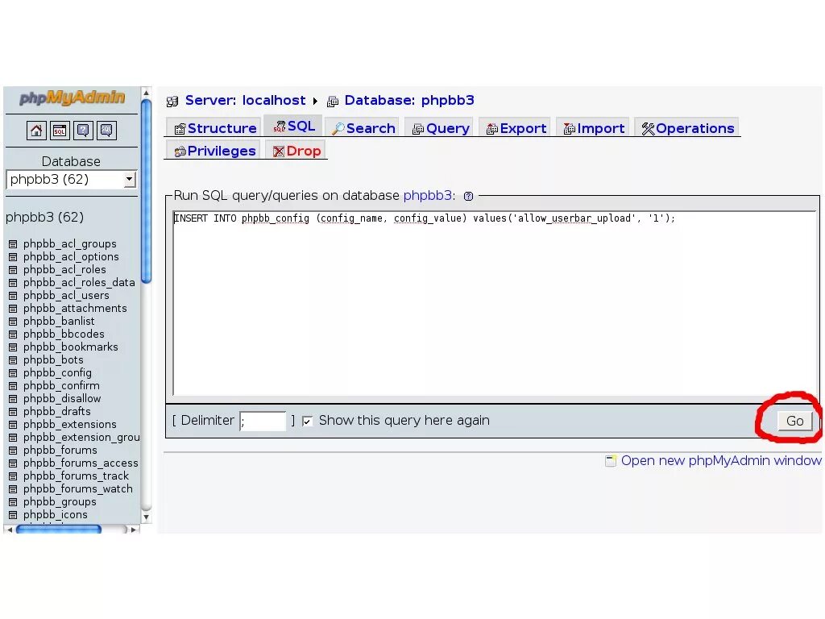Click the sidebar scroll-down arrow
Screen dimensions: 825x619
tap(147, 517)
